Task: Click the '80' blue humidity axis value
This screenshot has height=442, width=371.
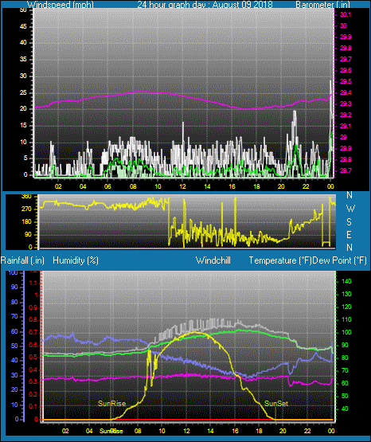Action: click(x=14, y=302)
